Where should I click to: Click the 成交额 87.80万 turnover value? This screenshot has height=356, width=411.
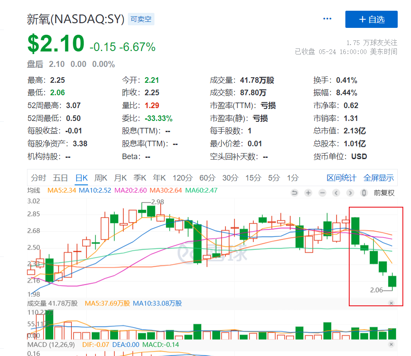click(253, 93)
